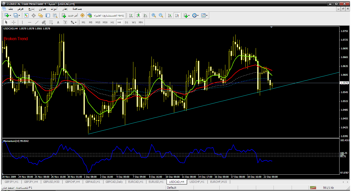Image resolution: width=351 pixels, height=191 pixels.
Task: Open the Navigator panel (star folder icon)
Action: tap(40, 15)
